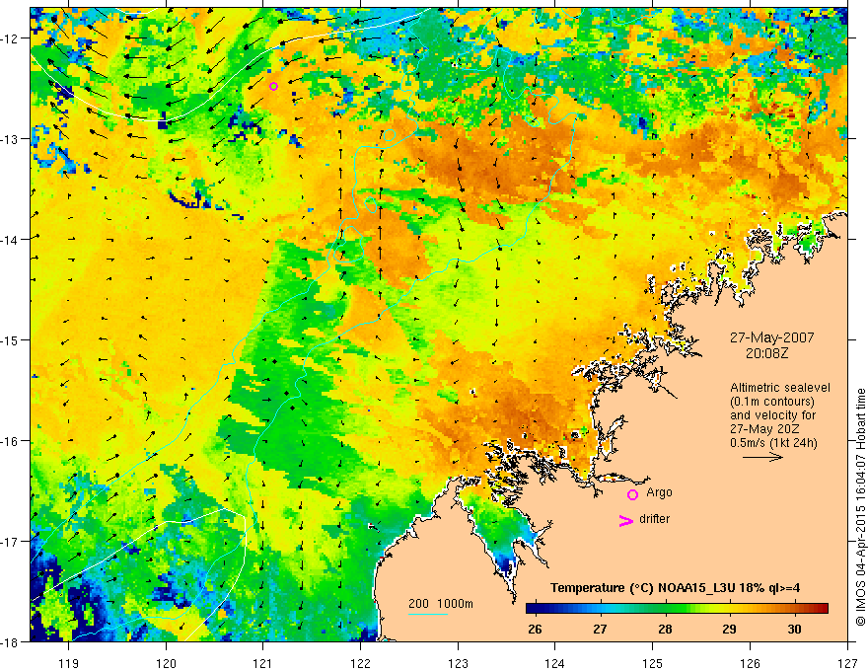Click the magenta drifter arrowhead legend symbol
868x671 pixels.
click(x=625, y=521)
